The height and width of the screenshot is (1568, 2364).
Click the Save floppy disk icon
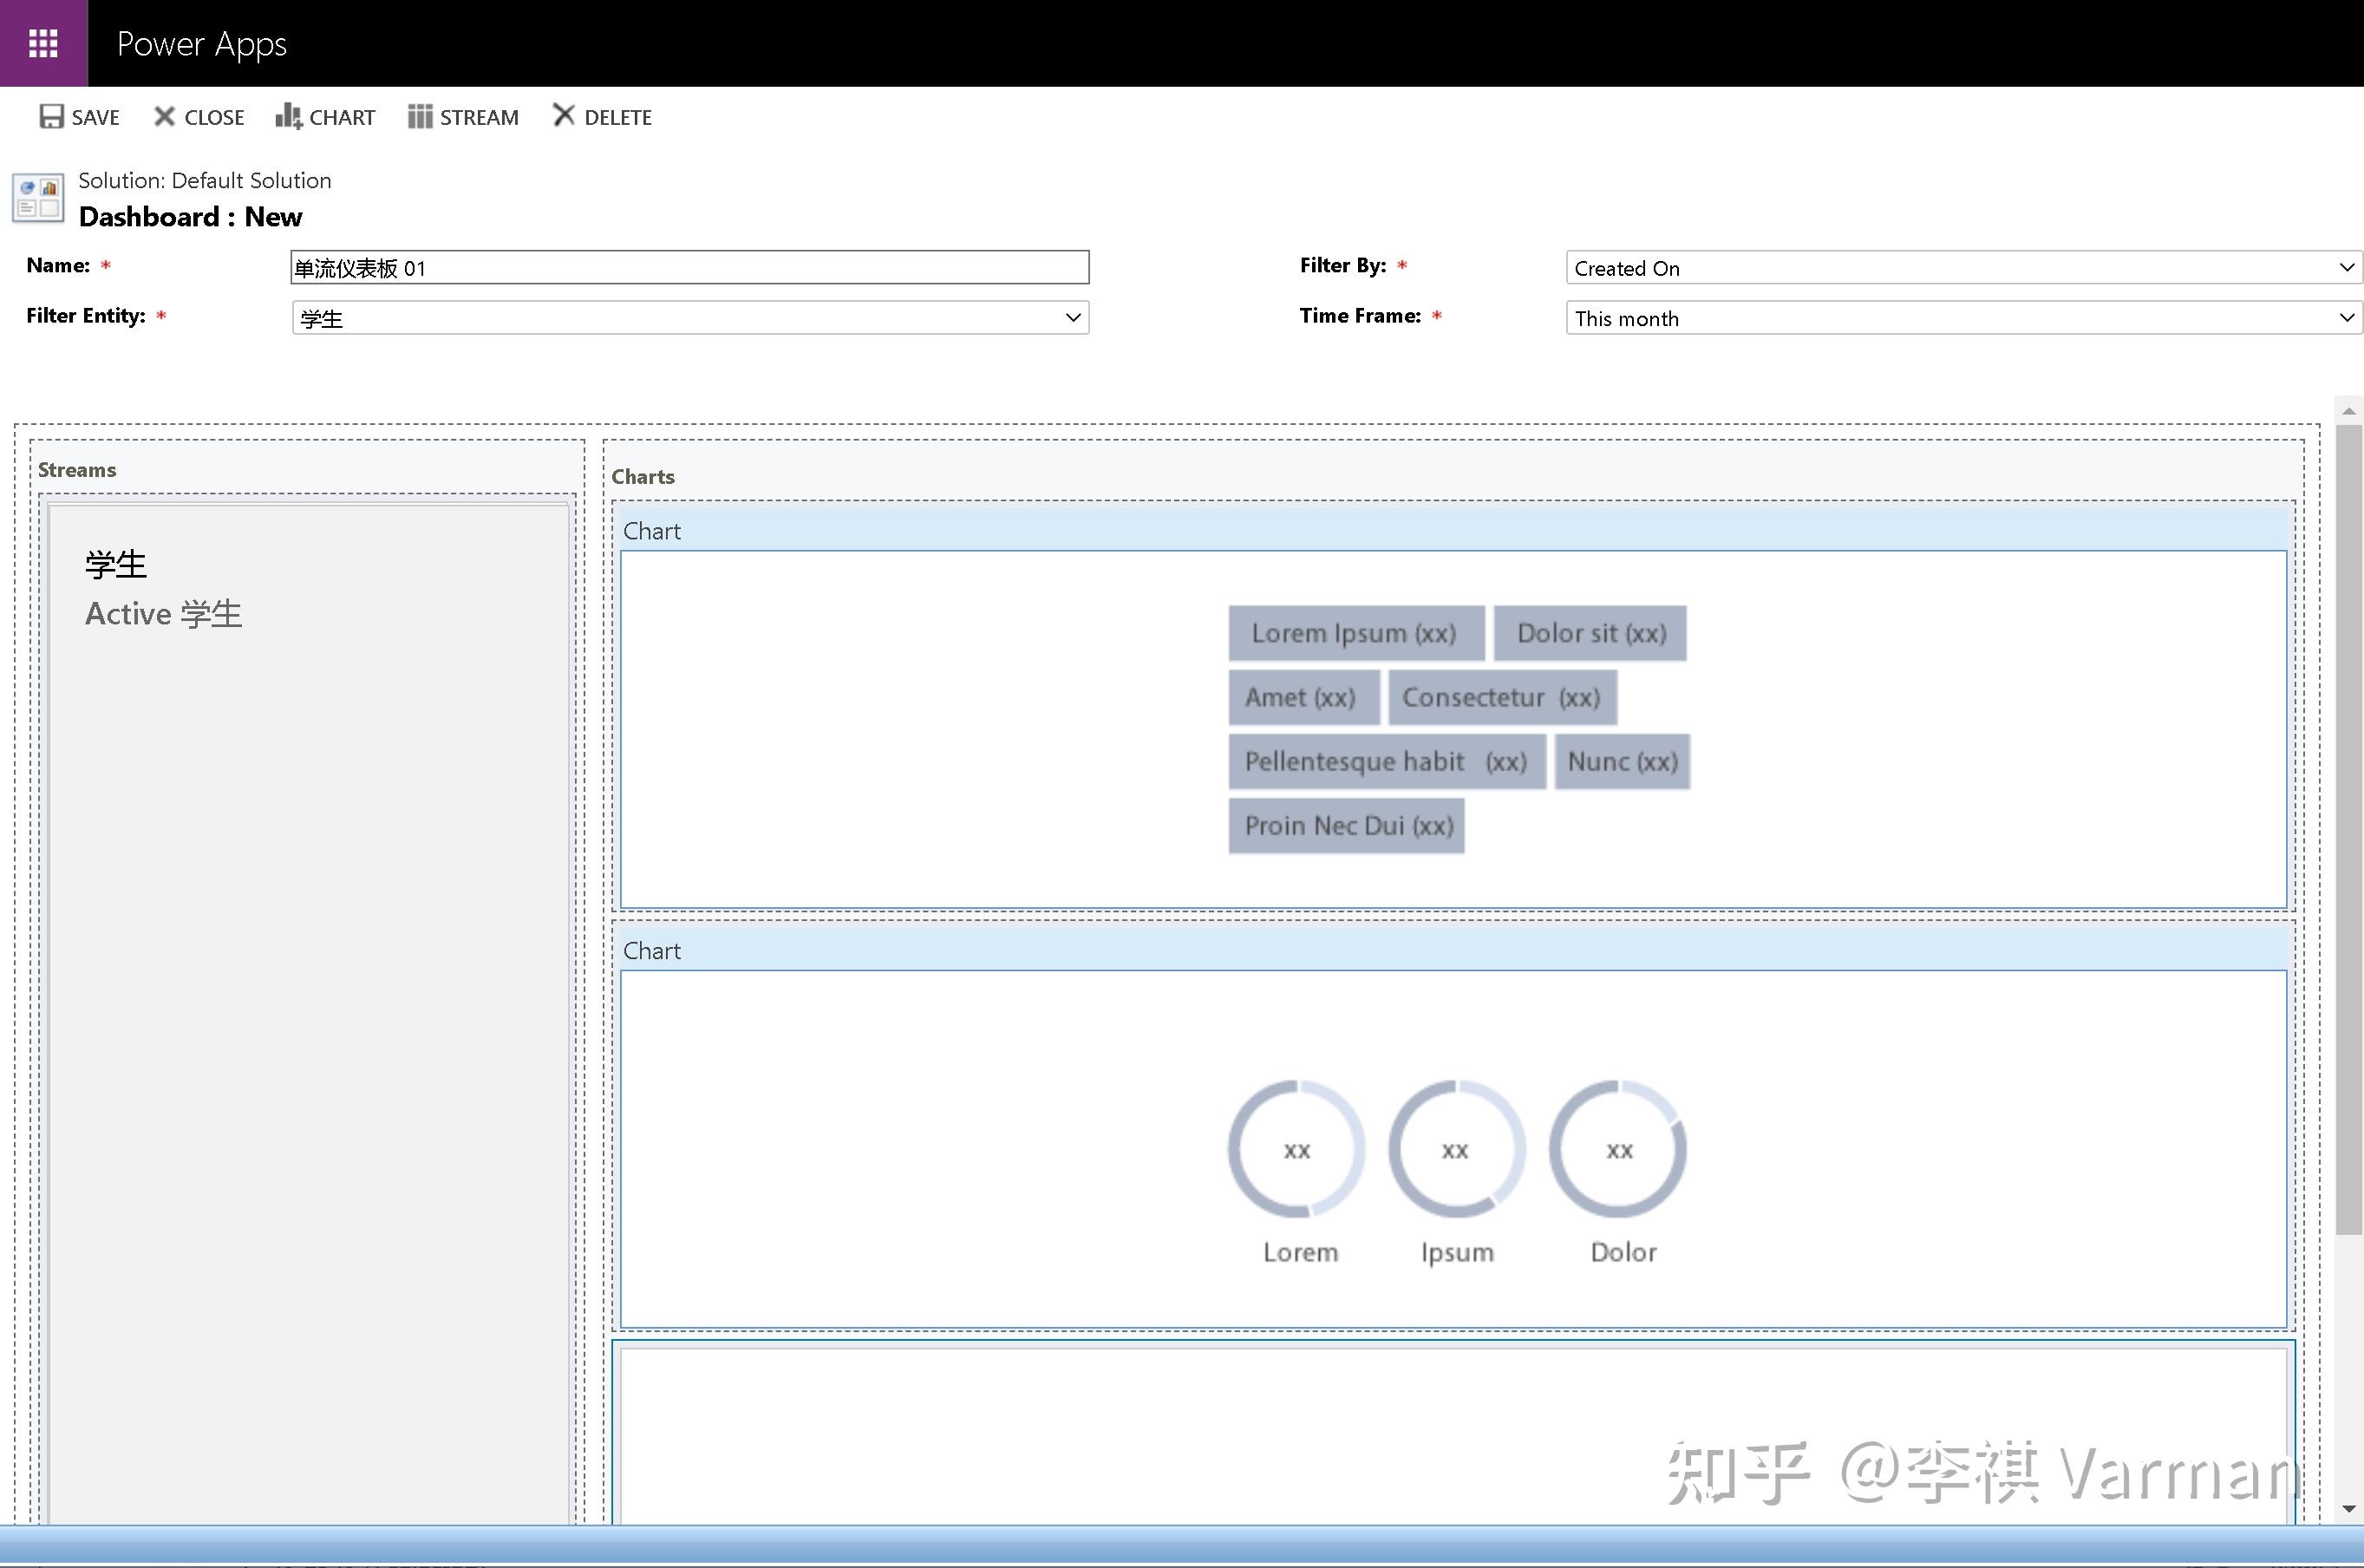(51, 117)
